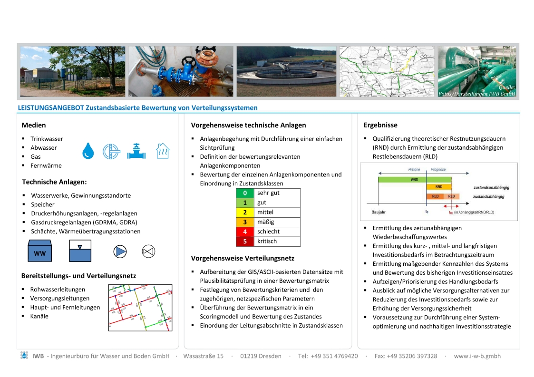This screenshot has width=534, height=377.
Task: Click the blue water drop icon
Action: point(88,151)
